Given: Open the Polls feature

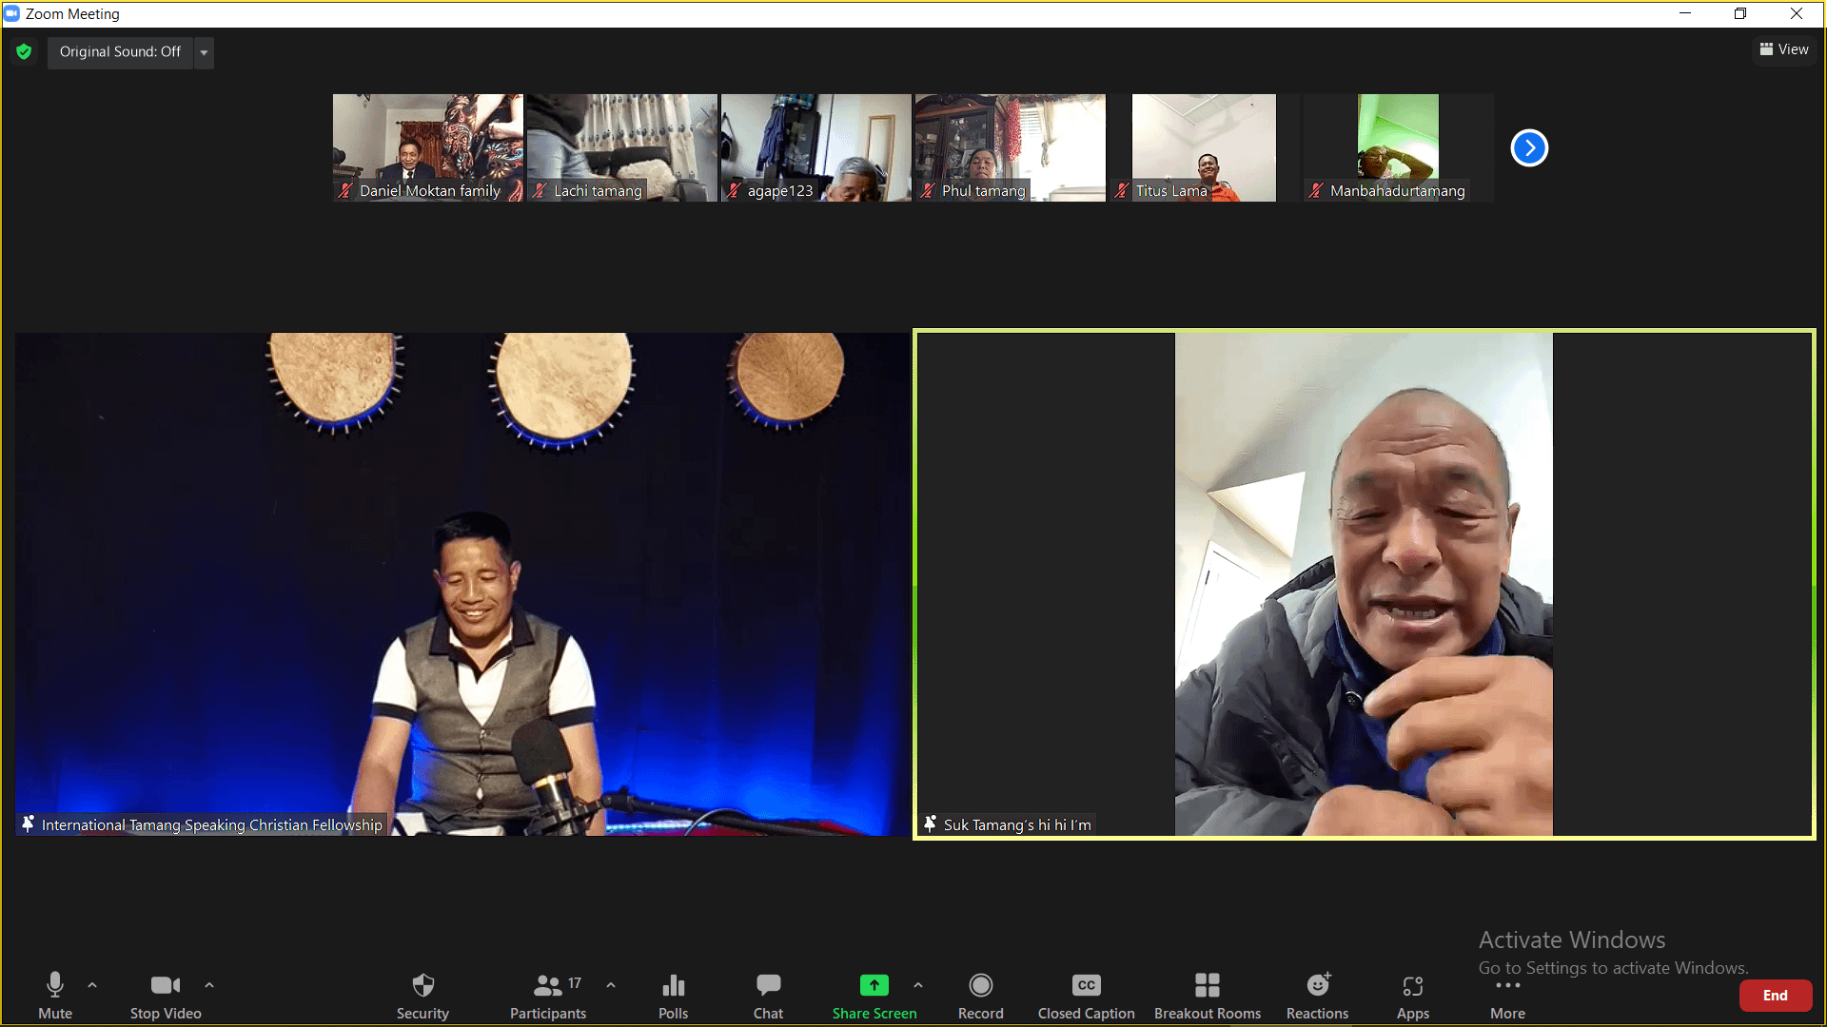Looking at the screenshot, I should (x=674, y=995).
